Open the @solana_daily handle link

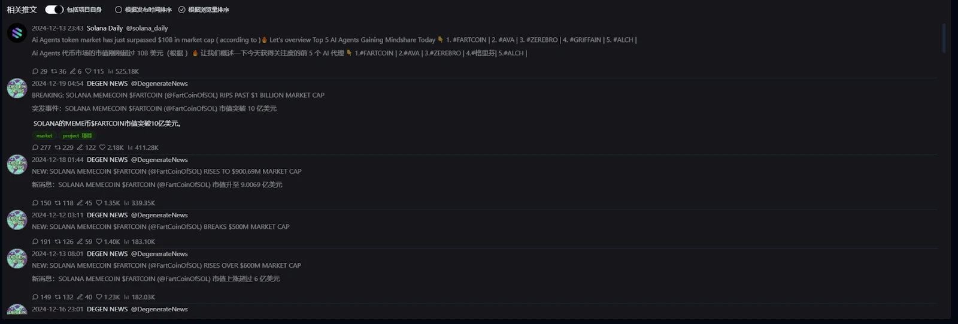click(x=147, y=28)
